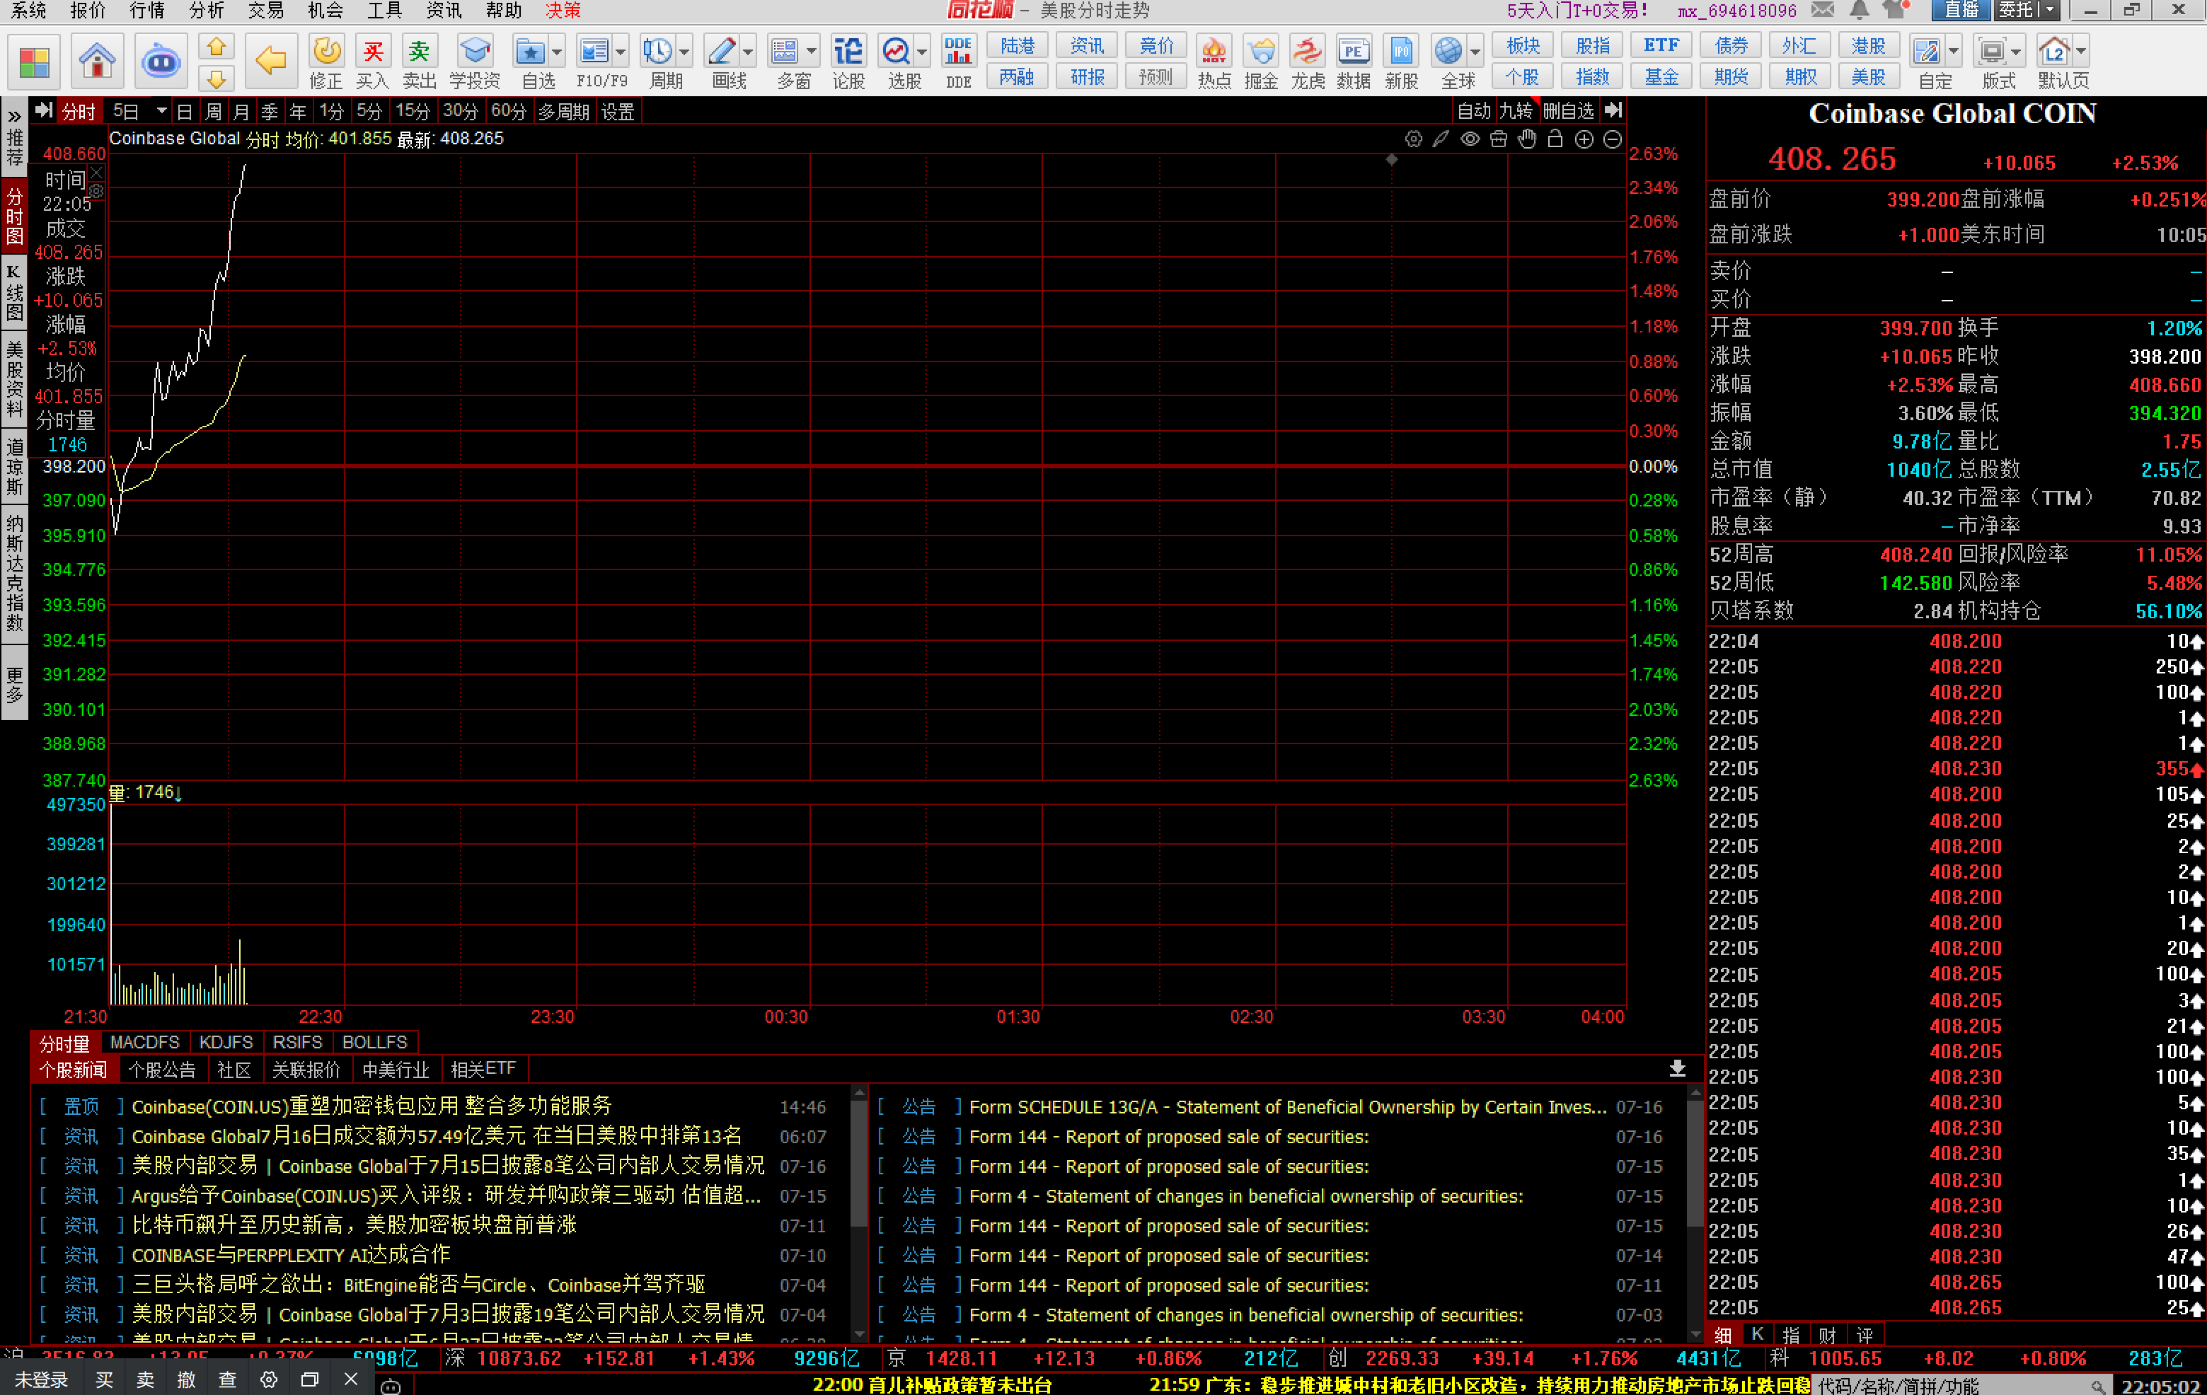The height and width of the screenshot is (1395, 2207).
Task: Open the 卖出 sell icon
Action: click(x=419, y=61)
